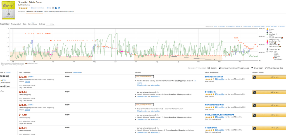The width and height of the screenshot is (286, 135).
Task: Click the product's star rating graphic
Action: pos(23,8)
